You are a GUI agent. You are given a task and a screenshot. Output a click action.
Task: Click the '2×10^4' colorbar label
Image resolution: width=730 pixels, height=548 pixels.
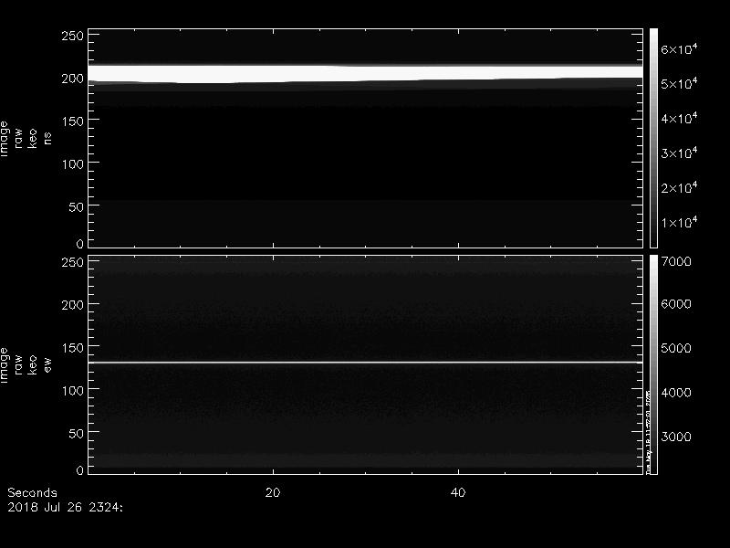click(x=679, y=187)
